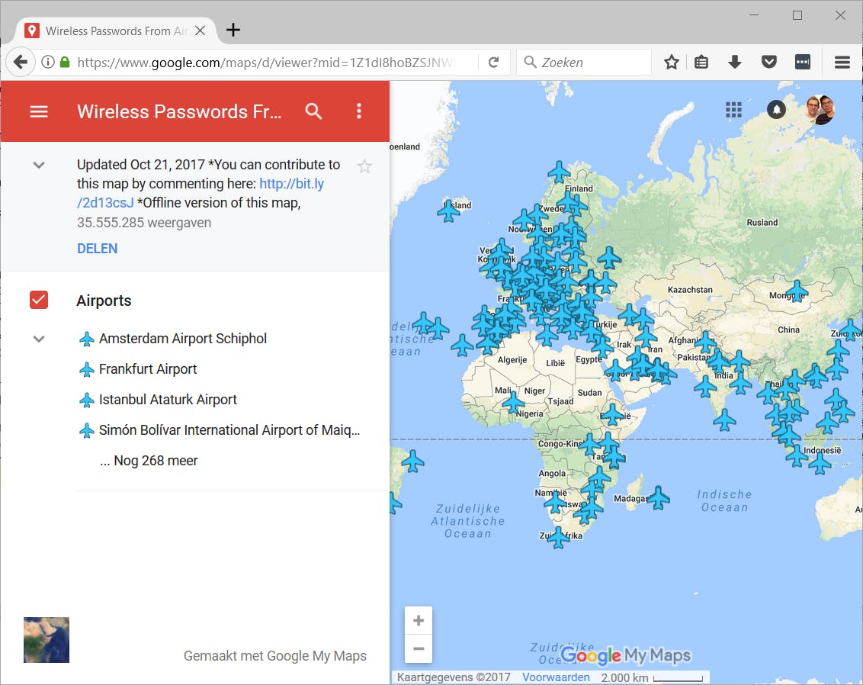Image resolution: width=863 pixels, height=685 pixels.
Task: Open the downloads arrow
Action: [x=735, y=63]
